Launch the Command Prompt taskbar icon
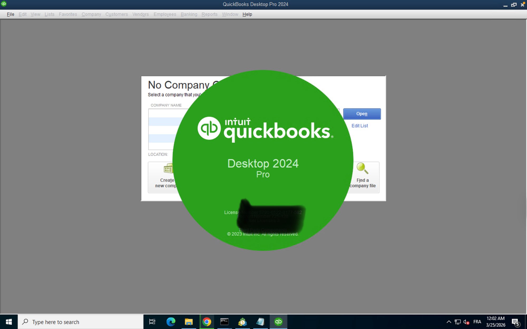Screen dimensions: 527x329 224,322
